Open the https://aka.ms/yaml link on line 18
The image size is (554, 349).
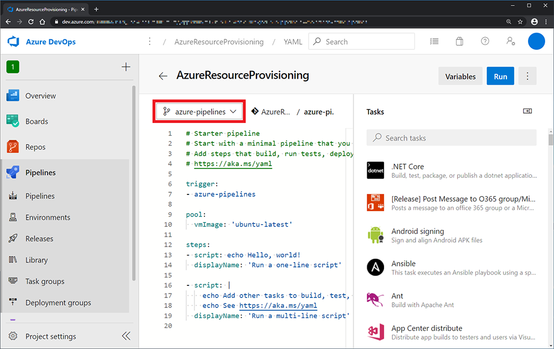click(278, 306)
